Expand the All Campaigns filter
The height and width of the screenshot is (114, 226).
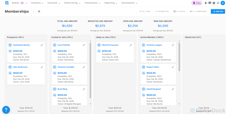tap(198, 12)
